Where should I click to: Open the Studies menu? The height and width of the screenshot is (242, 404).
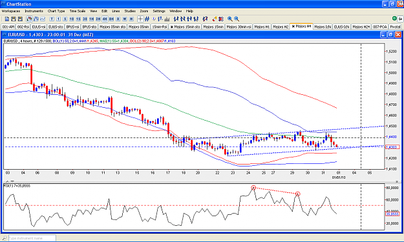pyautogui.click(x=130, y=11)
